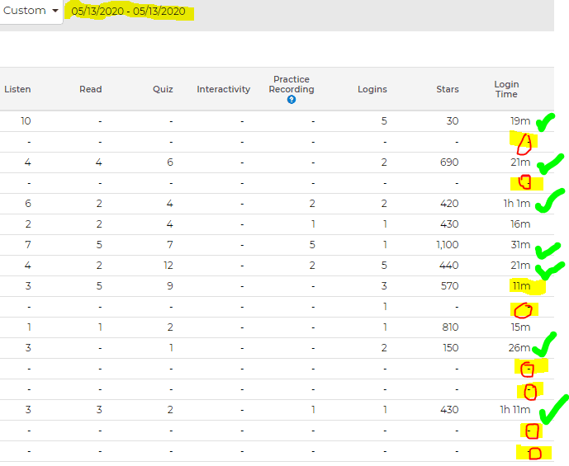Select the Stars value 1,100
This screenshot has height=466, width=569.
click(x=448, y=245)
